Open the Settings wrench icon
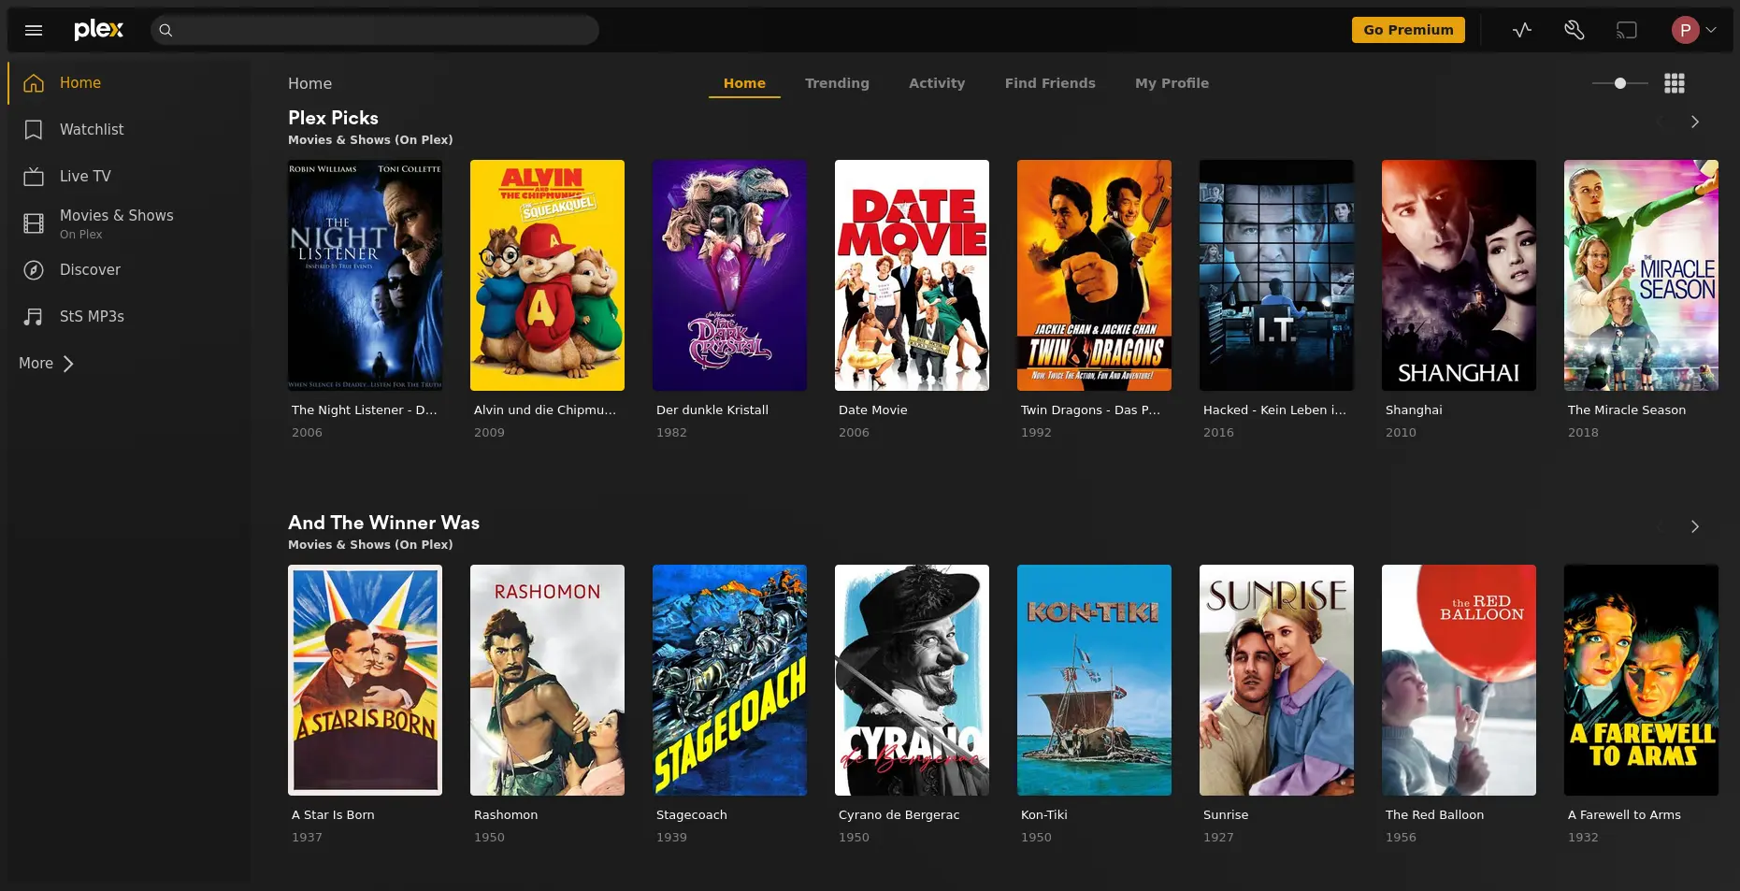The height and width of the screenshot is (891, 1740). coord(1574,30)
